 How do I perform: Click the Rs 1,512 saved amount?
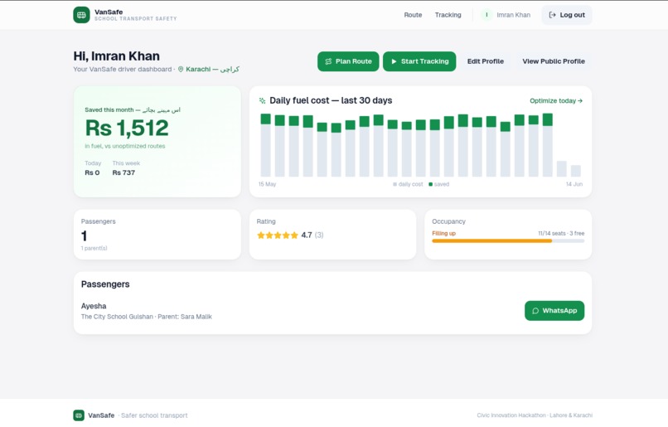pos(127,128)
